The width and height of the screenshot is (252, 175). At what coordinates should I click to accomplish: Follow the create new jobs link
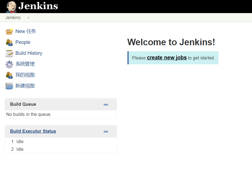pyautogui.click(x=167, y=58)
